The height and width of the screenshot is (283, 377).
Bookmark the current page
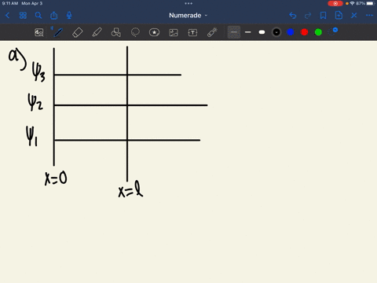tap(324, 16)
